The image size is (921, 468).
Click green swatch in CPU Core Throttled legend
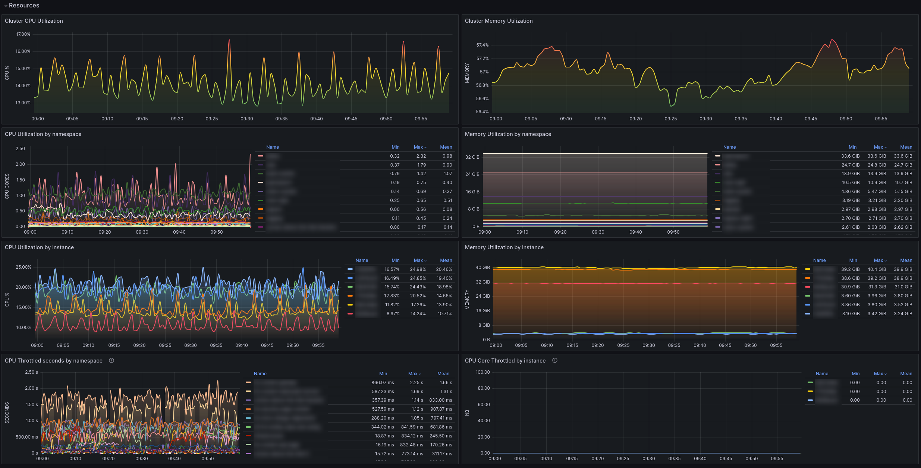(810, 382)
